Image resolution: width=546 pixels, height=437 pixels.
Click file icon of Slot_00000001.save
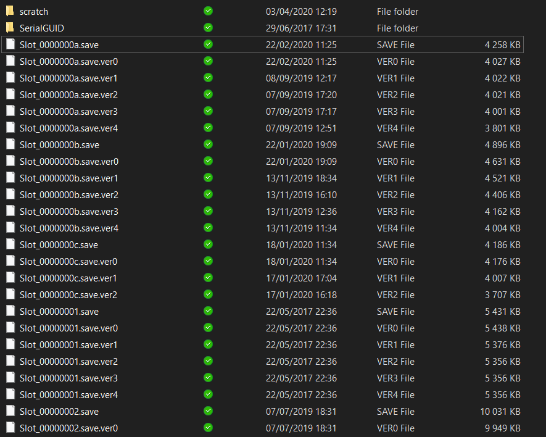point(10,311)
